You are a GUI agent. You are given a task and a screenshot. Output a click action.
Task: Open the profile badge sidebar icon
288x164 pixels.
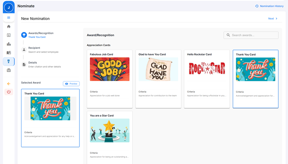[x=8, y=35]
